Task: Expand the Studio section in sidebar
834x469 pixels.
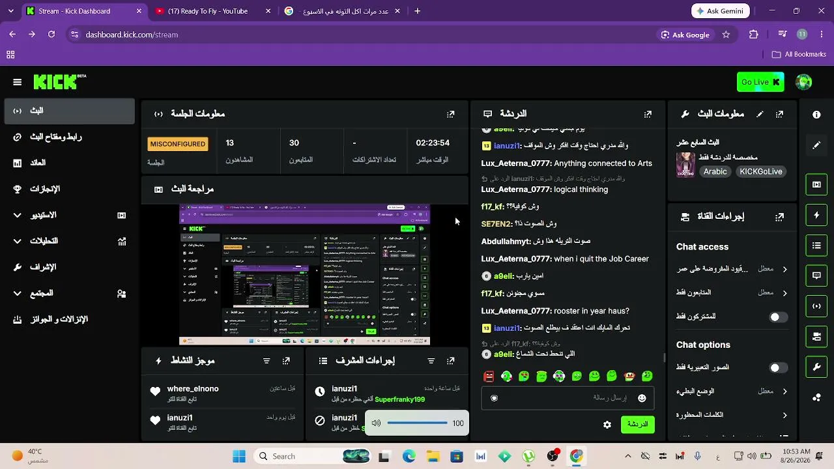Action: (x=69, y=215)
